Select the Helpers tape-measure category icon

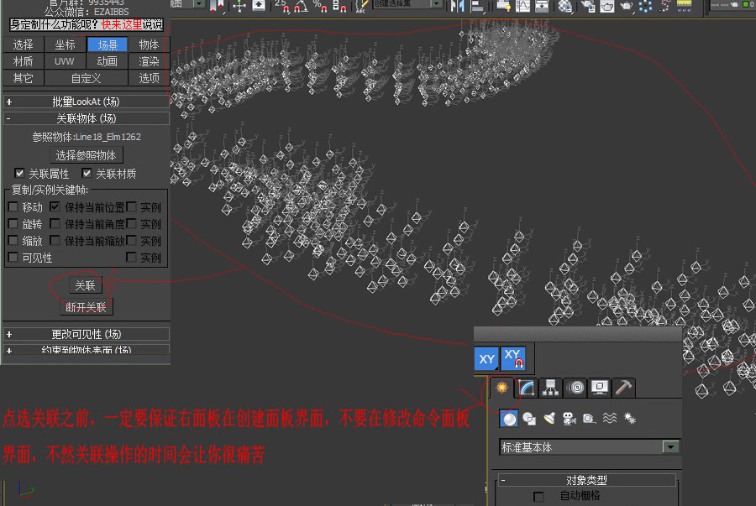tap(589, 419)
